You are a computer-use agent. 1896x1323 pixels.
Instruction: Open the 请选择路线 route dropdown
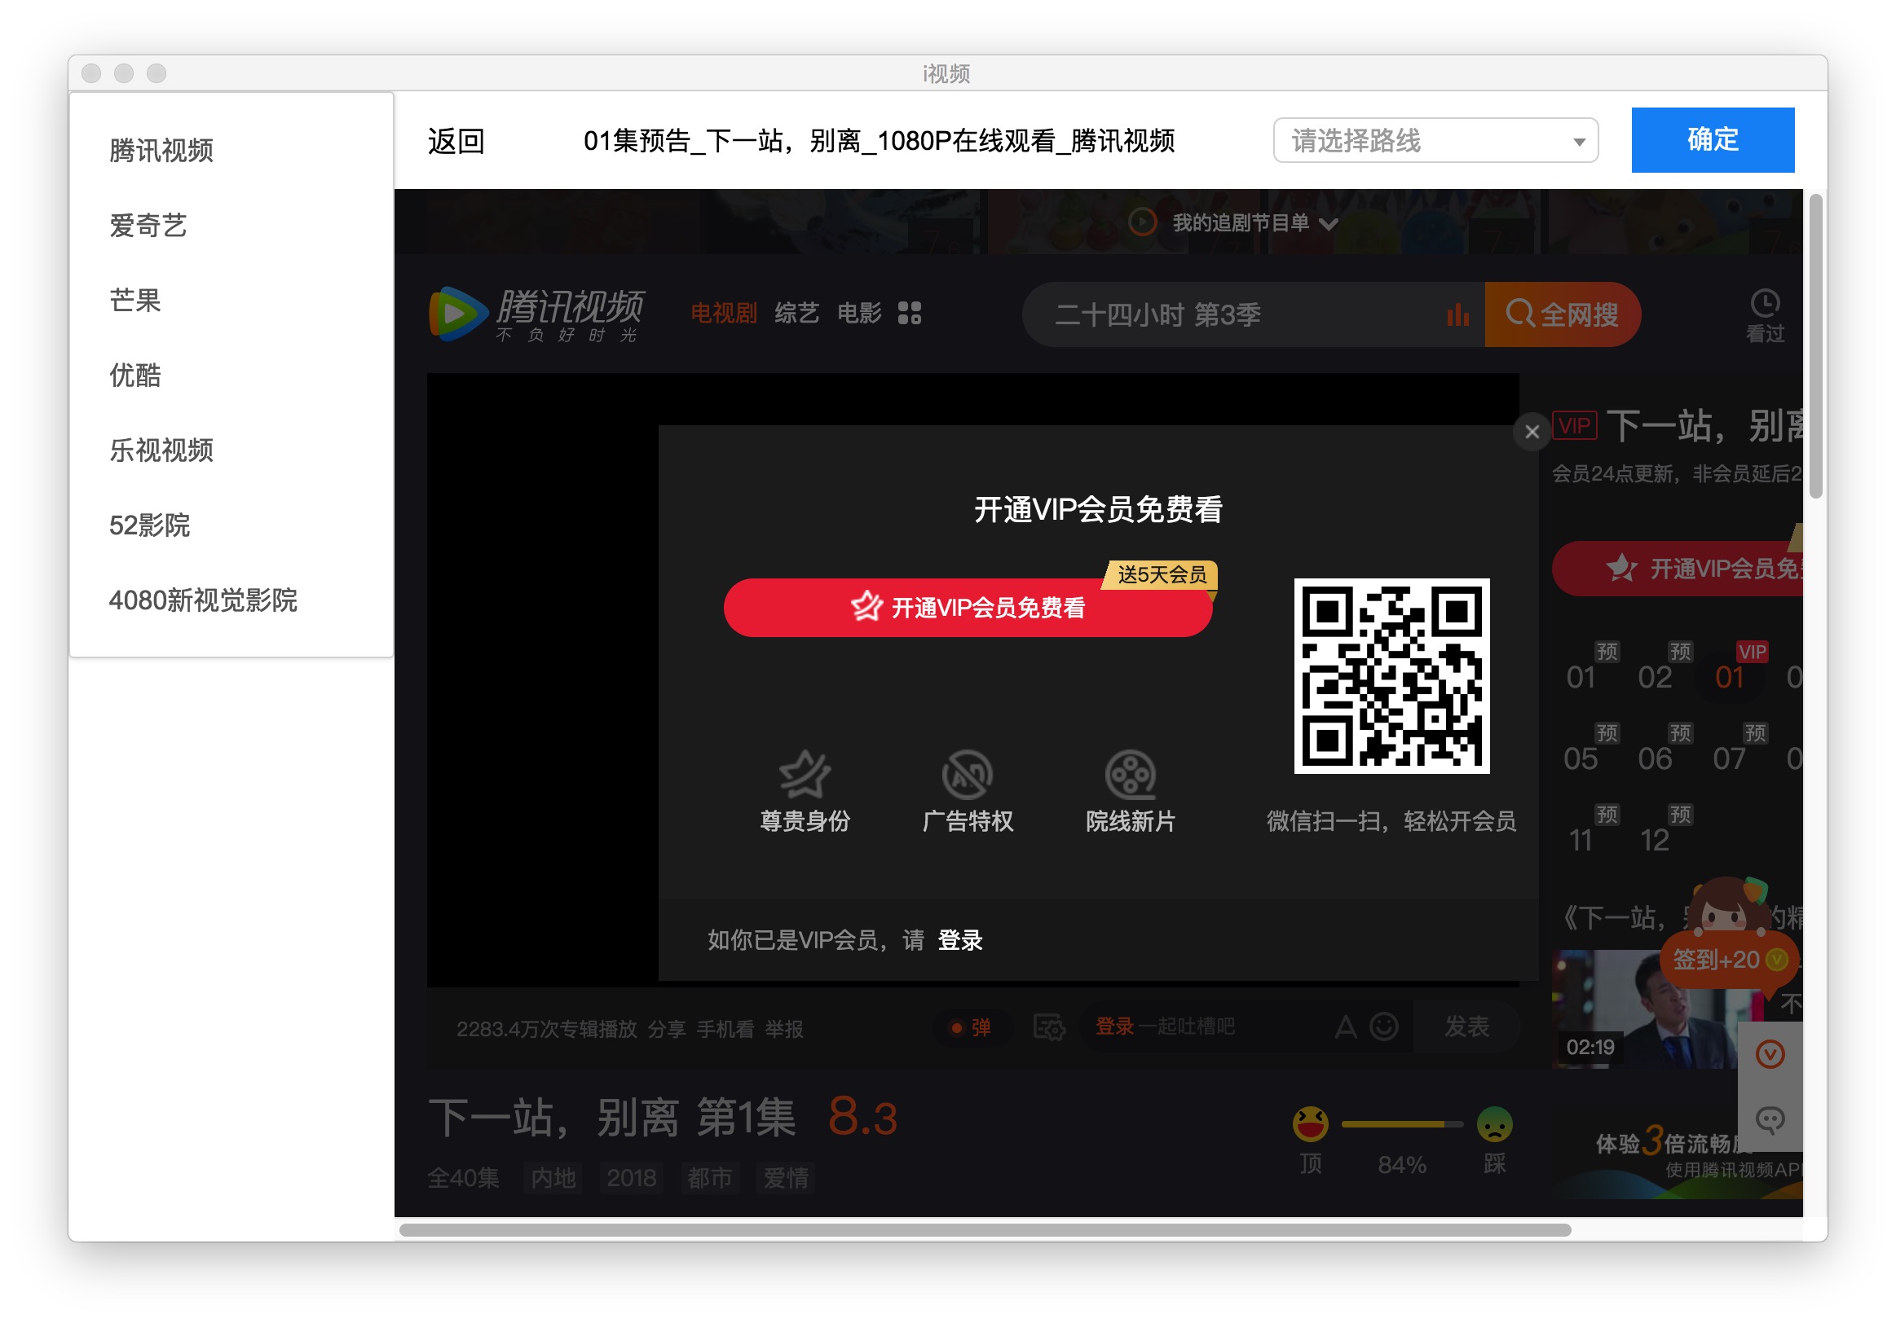[x=1435, y=140]
